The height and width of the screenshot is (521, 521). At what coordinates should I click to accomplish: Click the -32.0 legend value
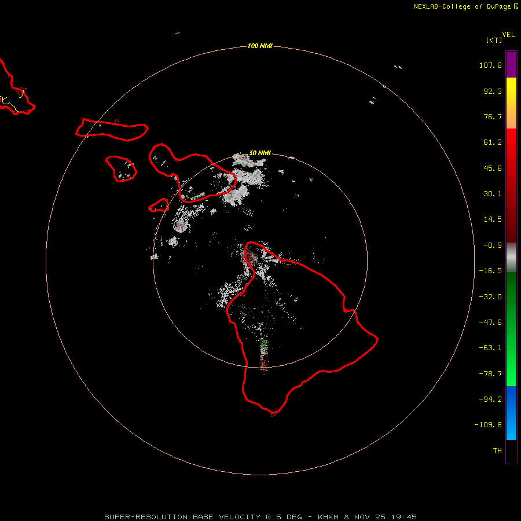point(490,297)
